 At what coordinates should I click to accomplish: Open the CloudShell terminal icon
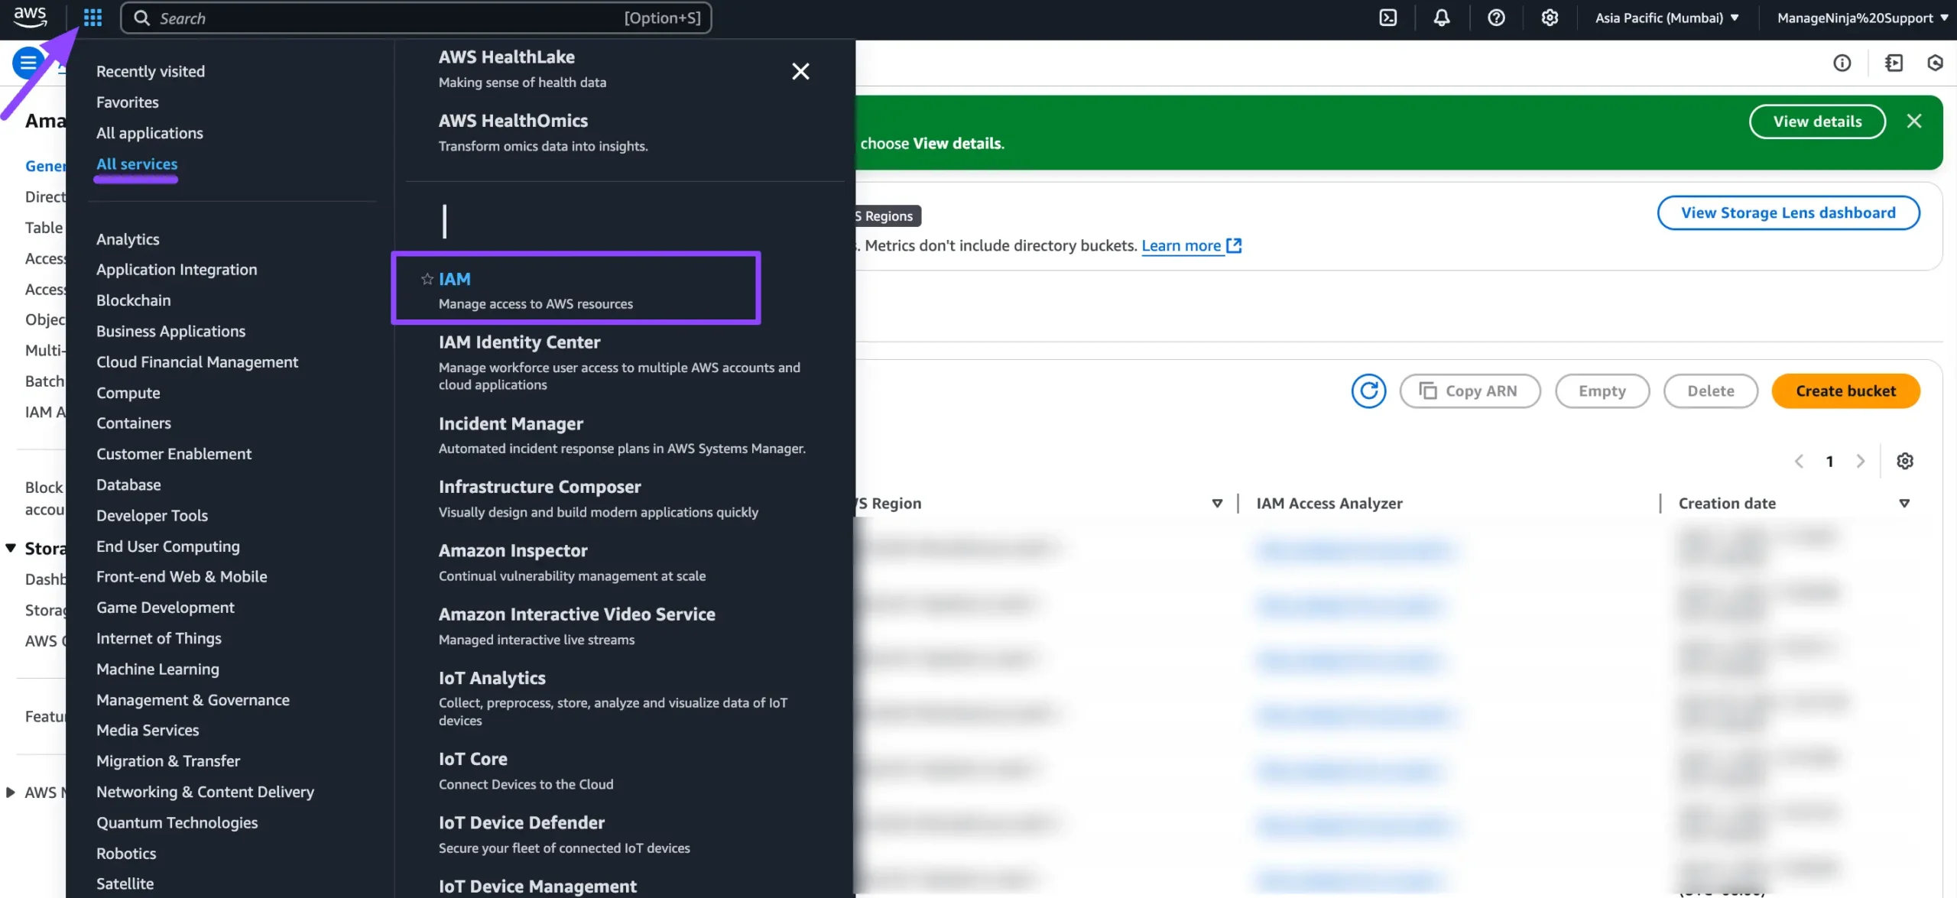[1387, 18]
